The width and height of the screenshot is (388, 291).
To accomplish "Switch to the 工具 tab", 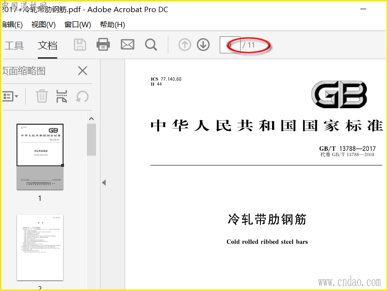I will point(14,46).
